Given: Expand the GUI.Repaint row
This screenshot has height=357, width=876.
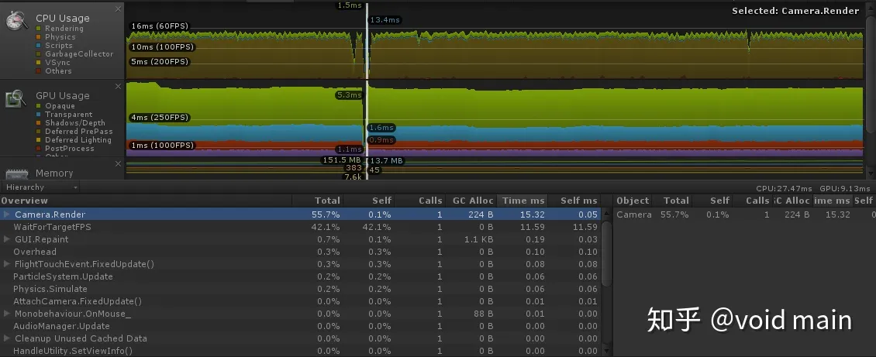Looking at the screenshot, I should pos(7,239).
